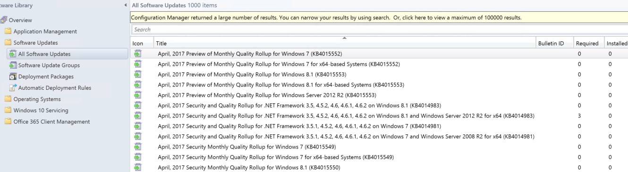Sort by the Title column header
Screen dimensions: 628x172
click(x=345, y=43)
